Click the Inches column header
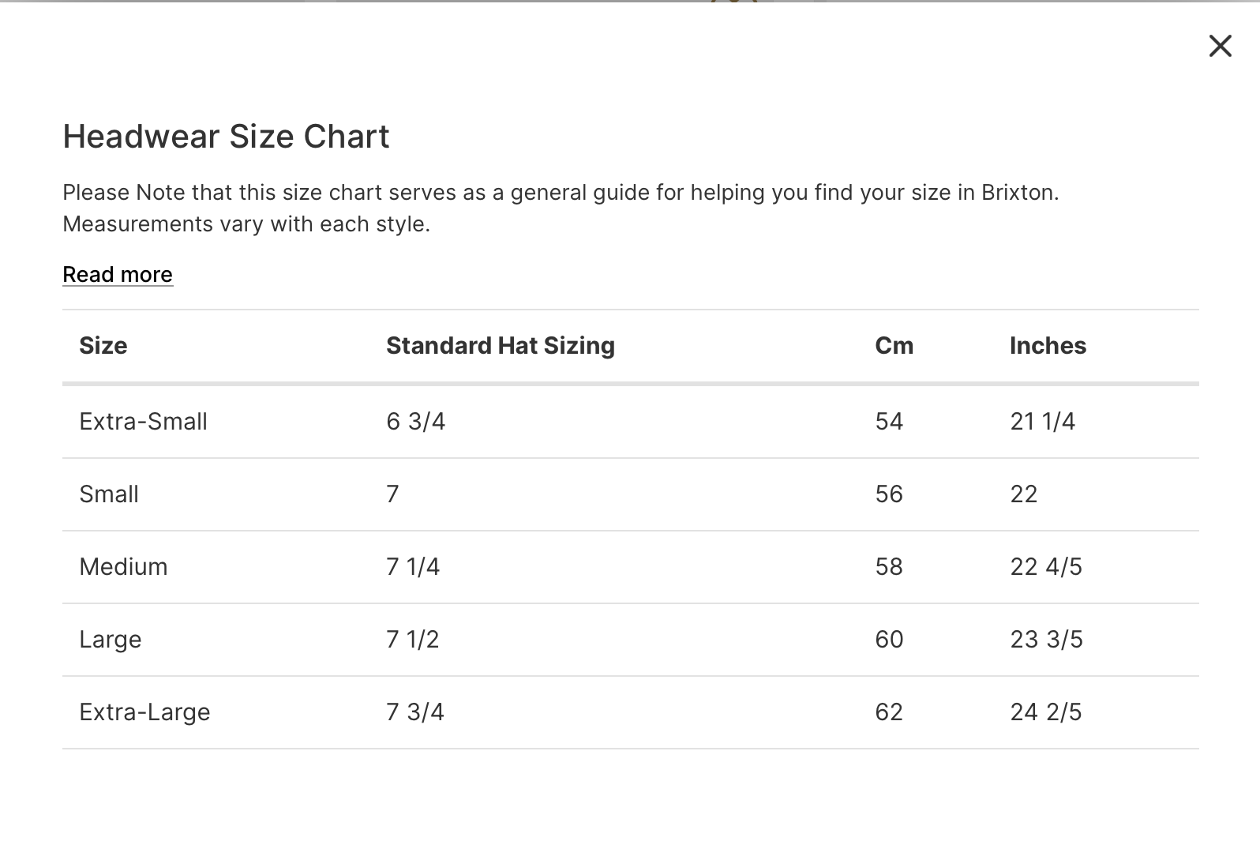The height and width of the screenshot is (845, 1260). [1048, 345]
